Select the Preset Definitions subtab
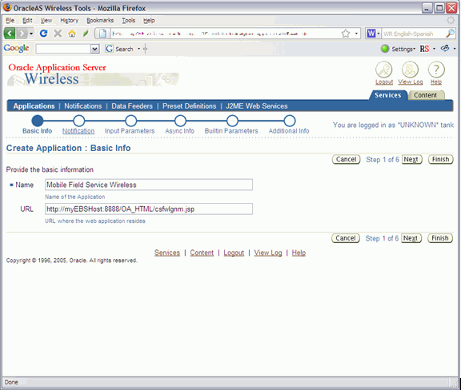The height and width of the screenshot is (390, 461). point(190,106)
